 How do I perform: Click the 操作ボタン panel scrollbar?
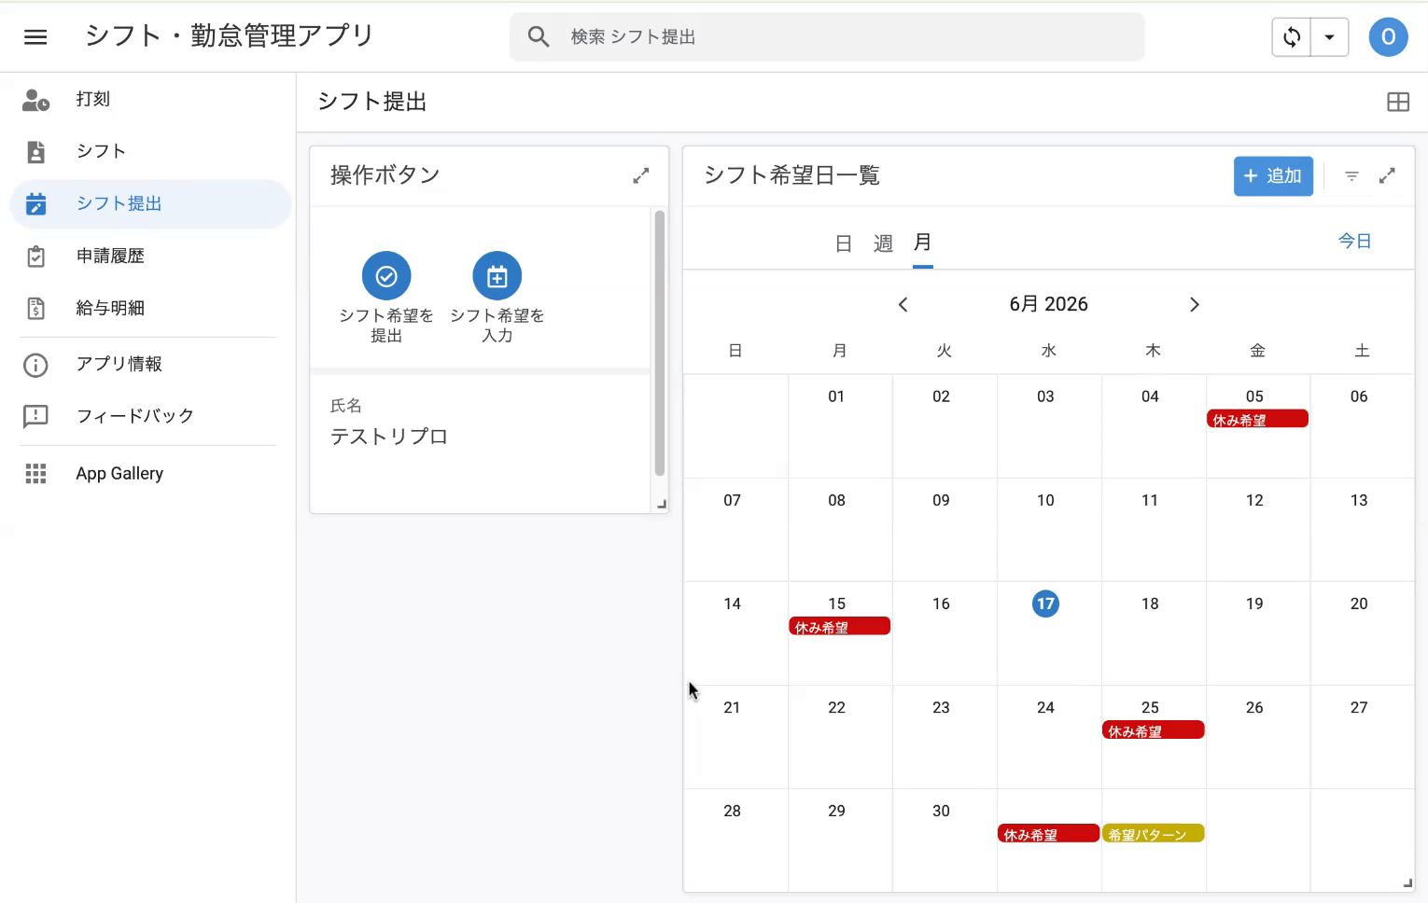[x=660, y=343]
